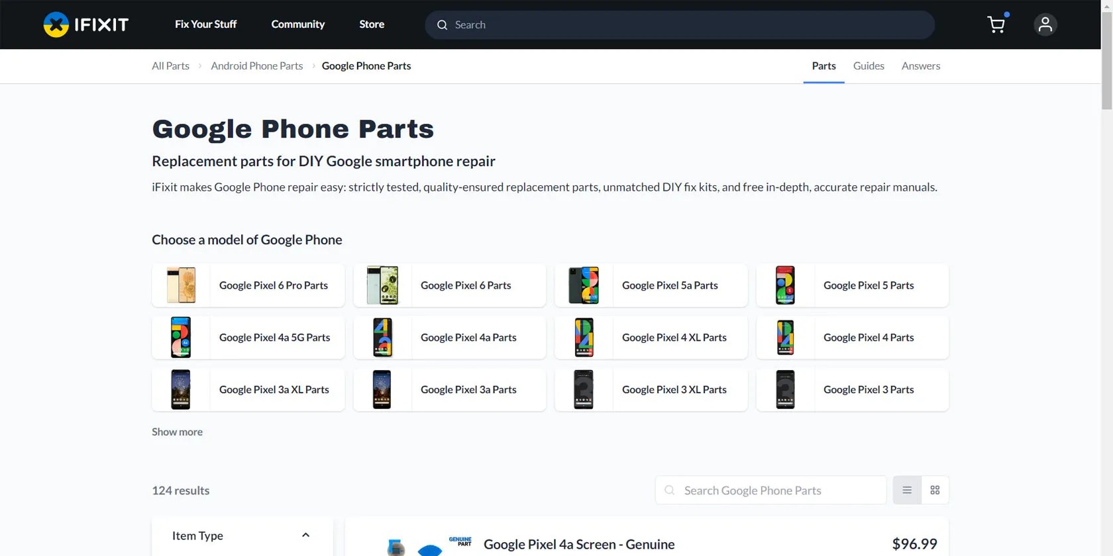Open Google Pixel 4 XL Parts link
The height and width of the screenshot is (556, 1113).
(x=674, y=338)
